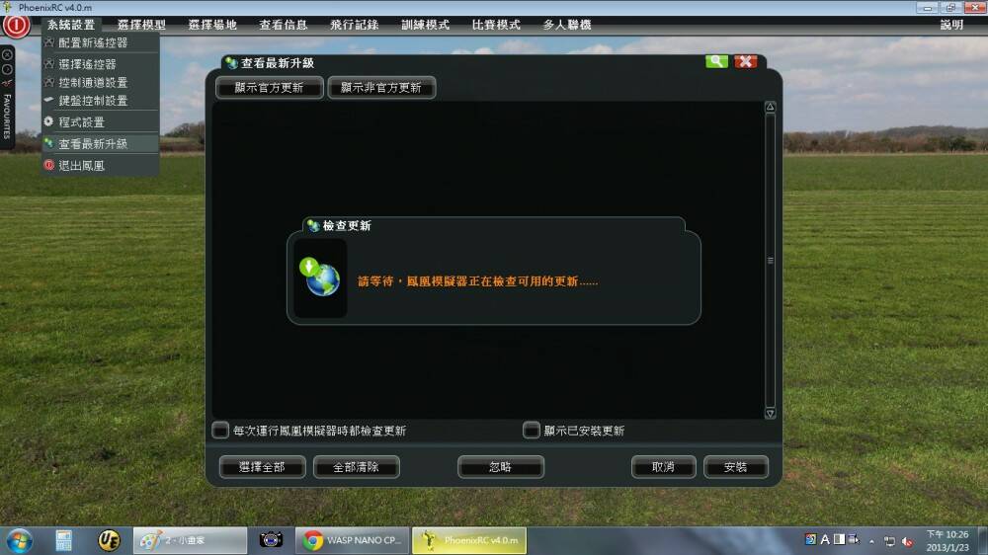Click the second circle icon on Favourites sidebar

[7, 69]
